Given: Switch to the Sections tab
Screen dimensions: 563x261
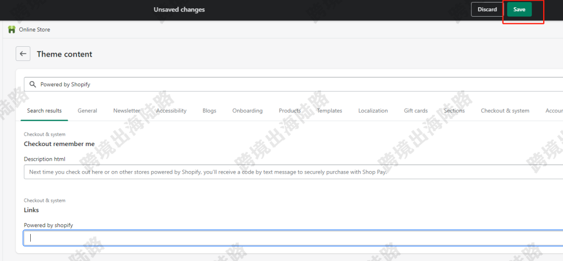Looking at the screenshot, I should tap(454, 111).
